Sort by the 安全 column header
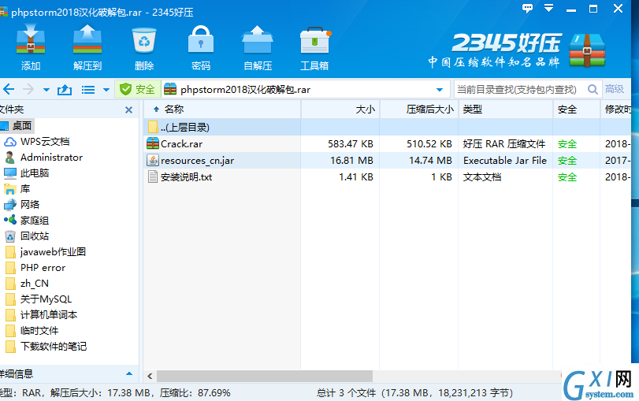 click(577, 110)
